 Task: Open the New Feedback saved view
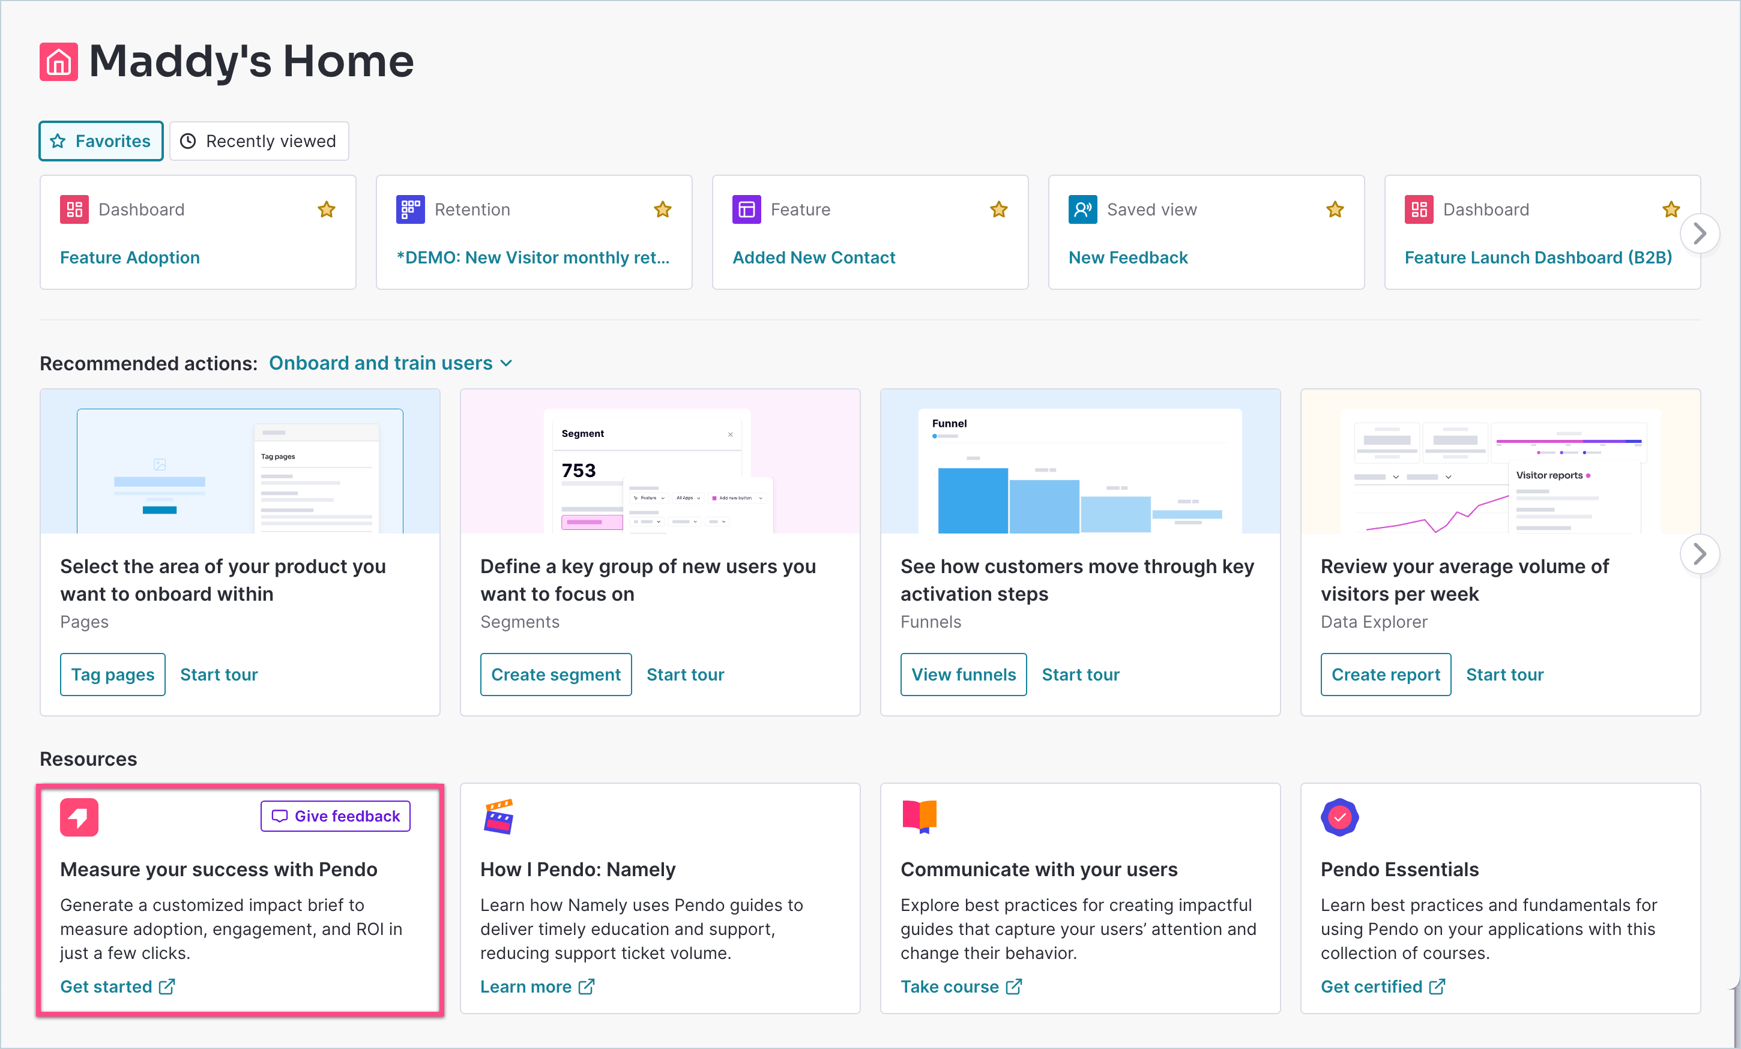(x=1129, y=258)
